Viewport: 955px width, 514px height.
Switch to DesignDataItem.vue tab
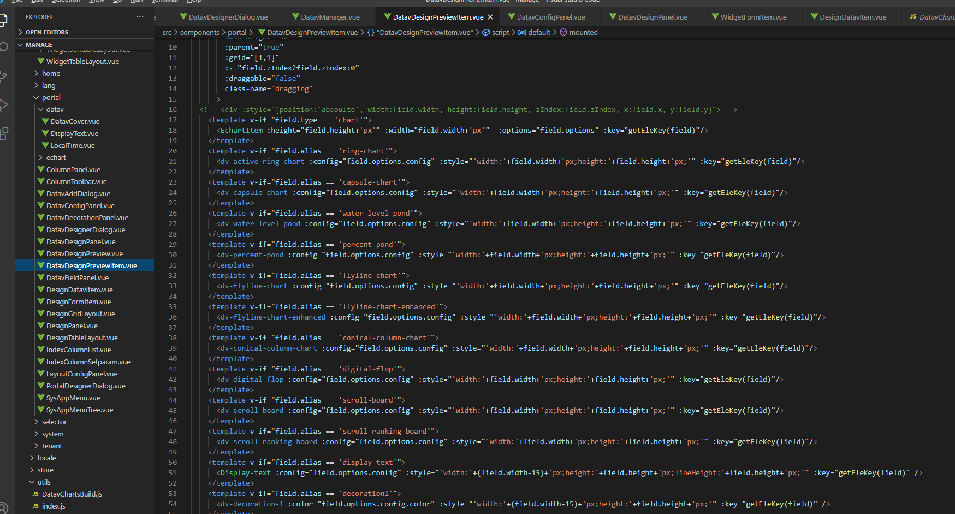click(853, 17)
